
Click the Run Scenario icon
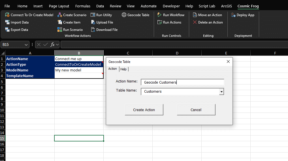60,29
